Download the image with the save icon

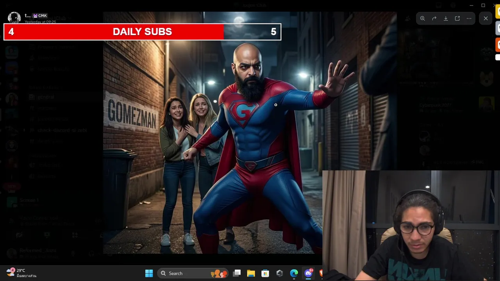point(446,18)
